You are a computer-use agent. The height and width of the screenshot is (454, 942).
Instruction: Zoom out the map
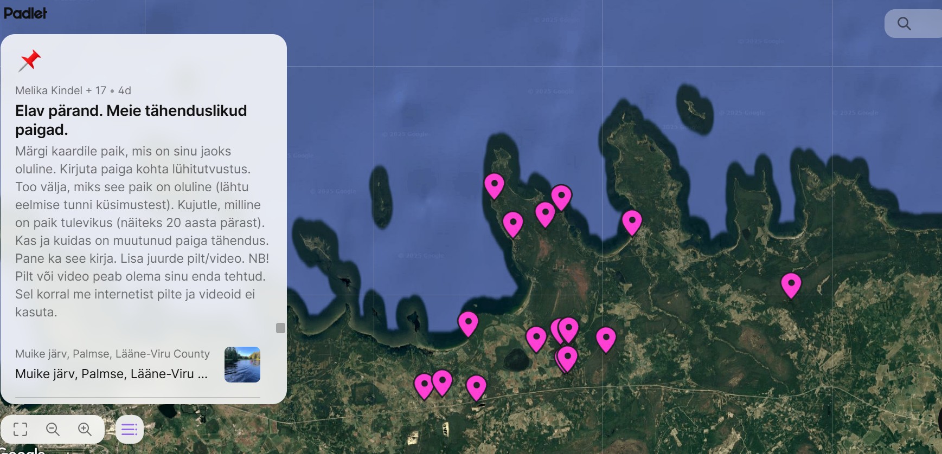(53, 430)
